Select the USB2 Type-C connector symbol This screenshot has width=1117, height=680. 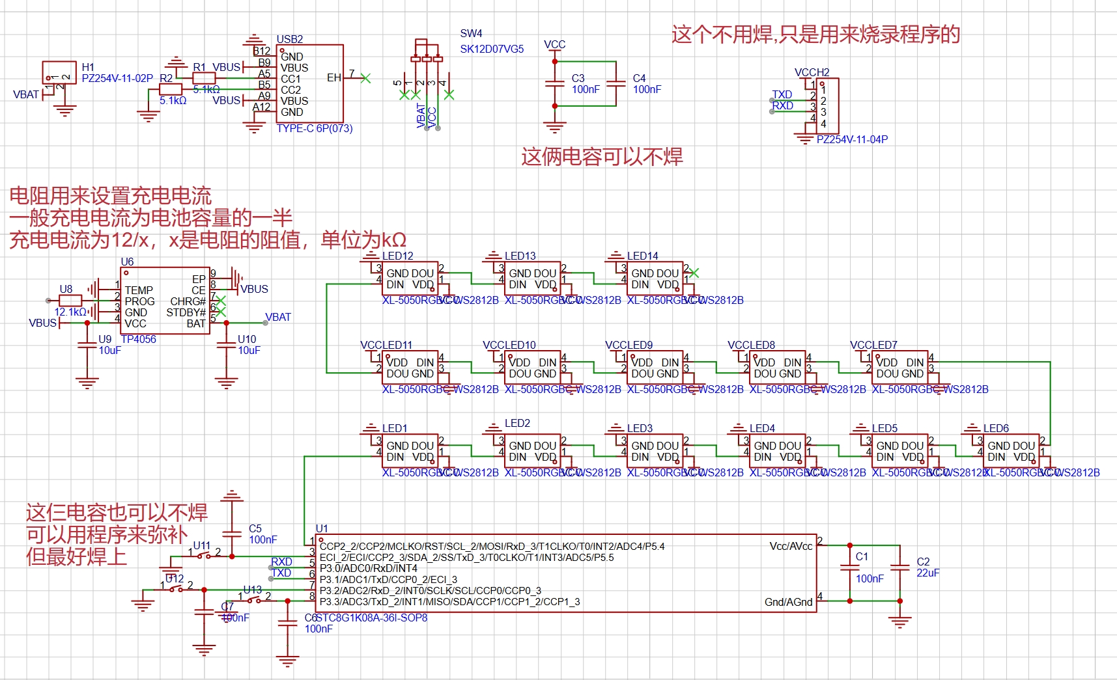pyautogui.click(x=310, y=83)
